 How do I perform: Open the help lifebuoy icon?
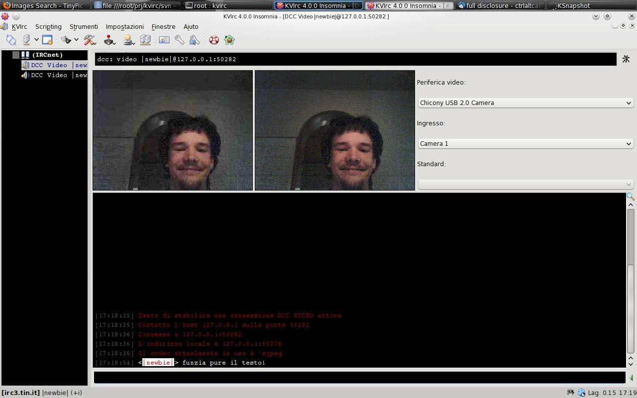click(214, 40)
